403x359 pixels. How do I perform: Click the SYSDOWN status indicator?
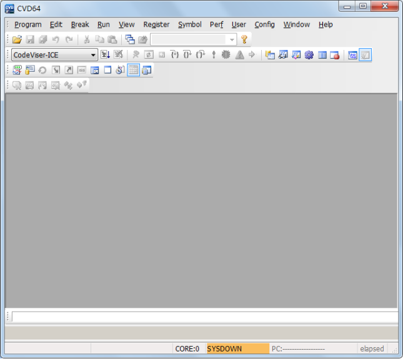[238, 349]
